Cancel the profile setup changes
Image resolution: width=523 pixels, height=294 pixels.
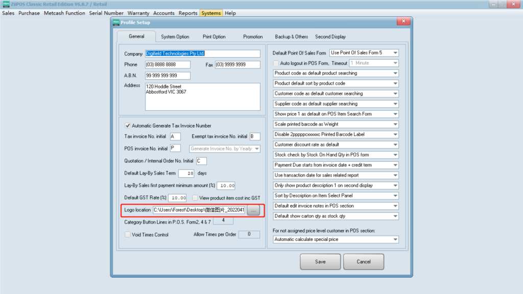coord(364,262)
